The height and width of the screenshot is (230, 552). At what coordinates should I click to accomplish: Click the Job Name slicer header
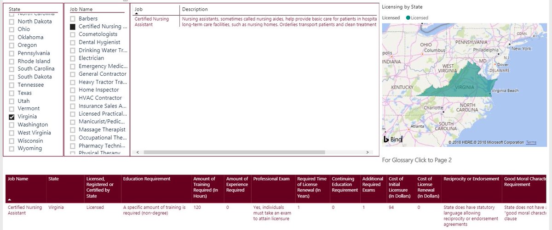click(81, 9)
